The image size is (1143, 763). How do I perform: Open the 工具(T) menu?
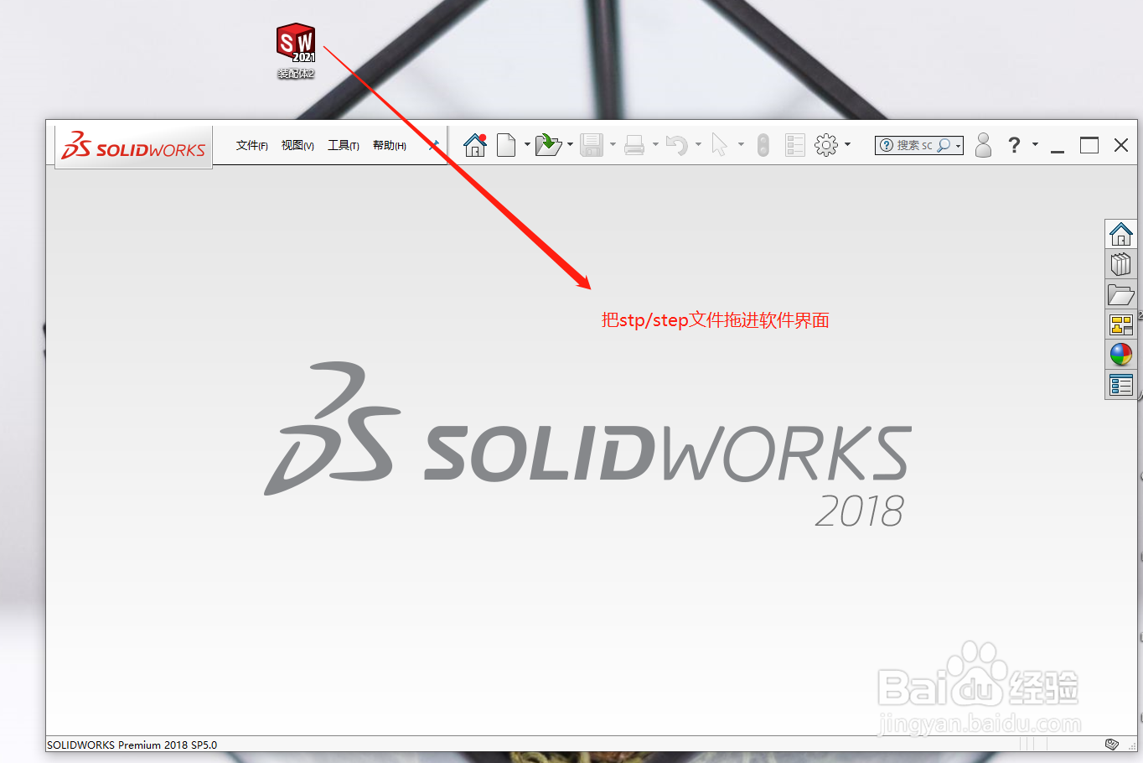coord(343,146)
